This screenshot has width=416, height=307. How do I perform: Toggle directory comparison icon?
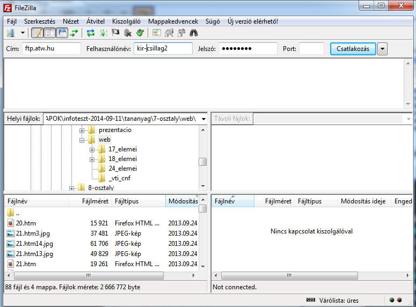[x=169, y=33]
